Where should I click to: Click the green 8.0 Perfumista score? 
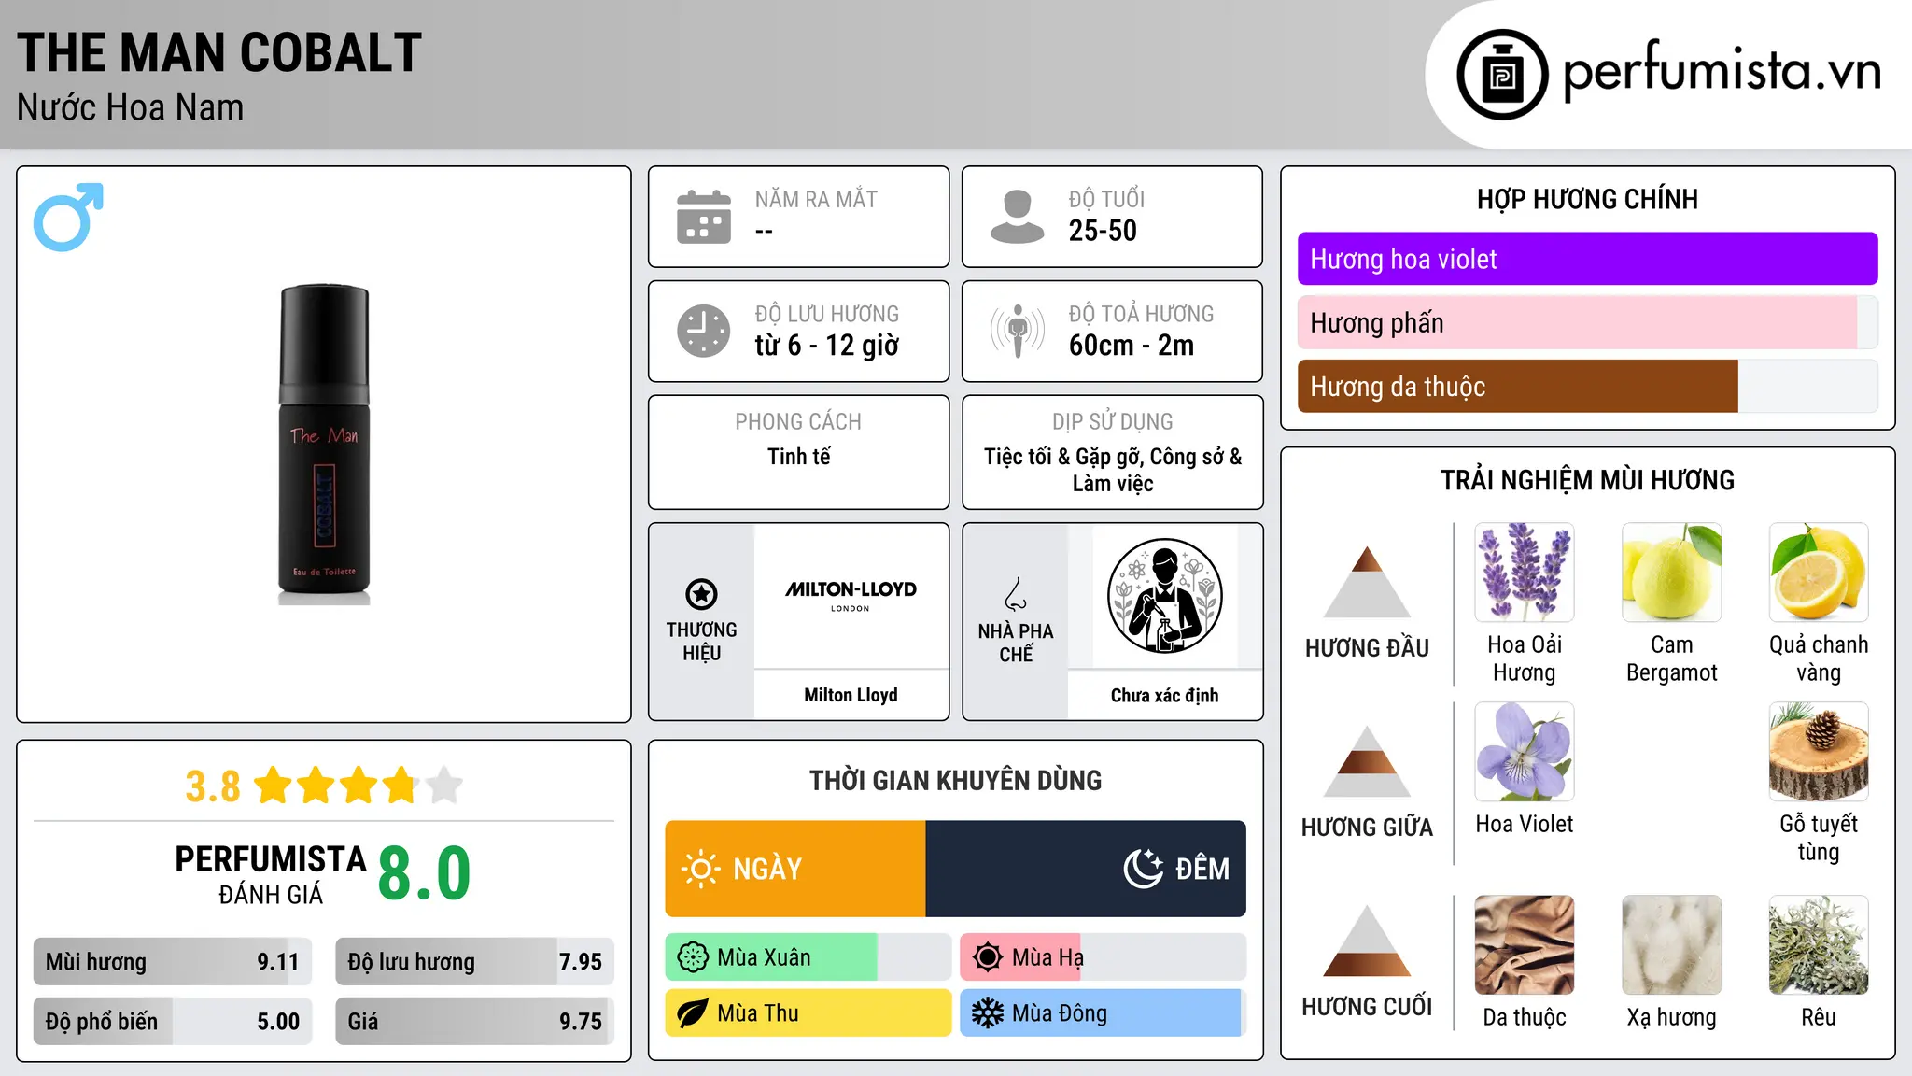tap(424, 872)
